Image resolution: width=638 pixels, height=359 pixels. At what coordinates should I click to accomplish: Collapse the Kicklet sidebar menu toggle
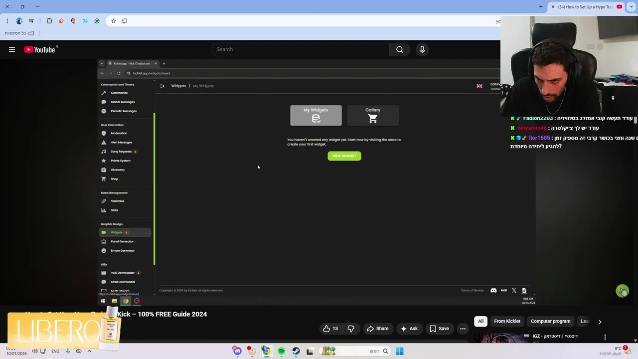click(x=162, y=86)
